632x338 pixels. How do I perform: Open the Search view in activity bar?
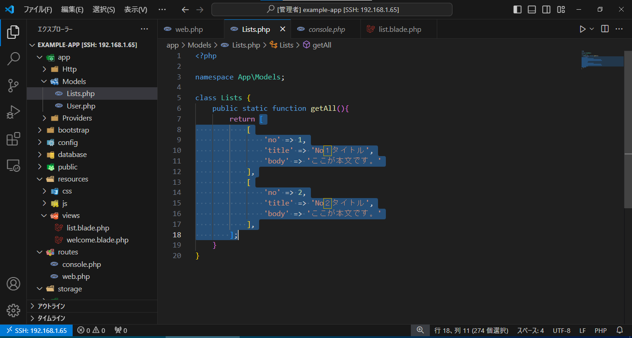(13, 59)
